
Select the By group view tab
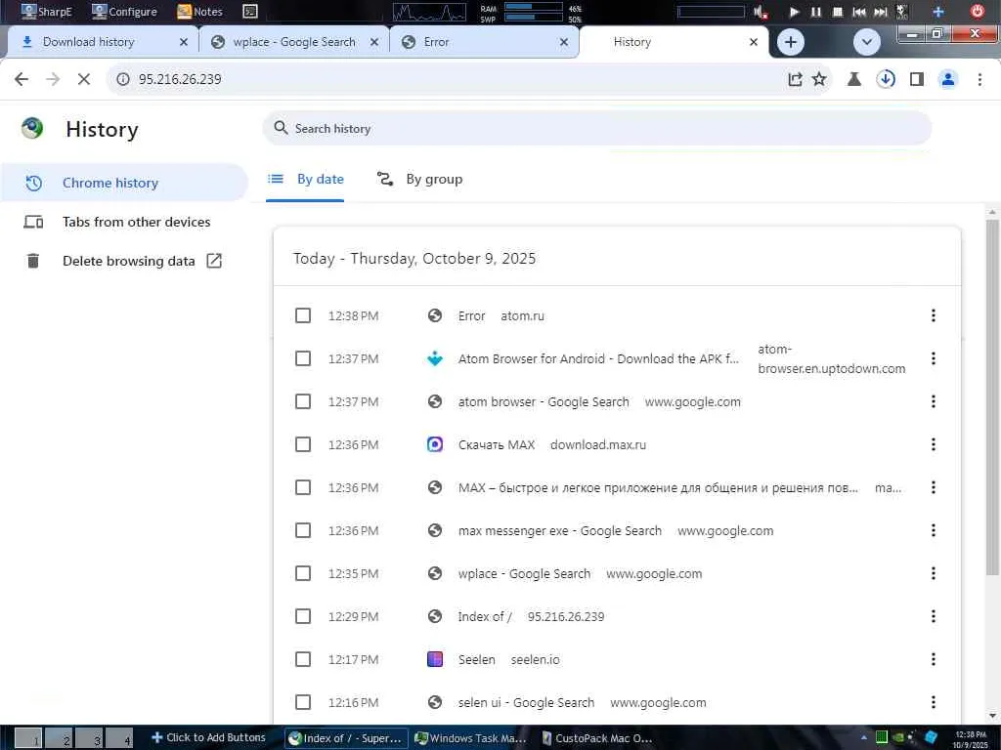pos(419,180)
